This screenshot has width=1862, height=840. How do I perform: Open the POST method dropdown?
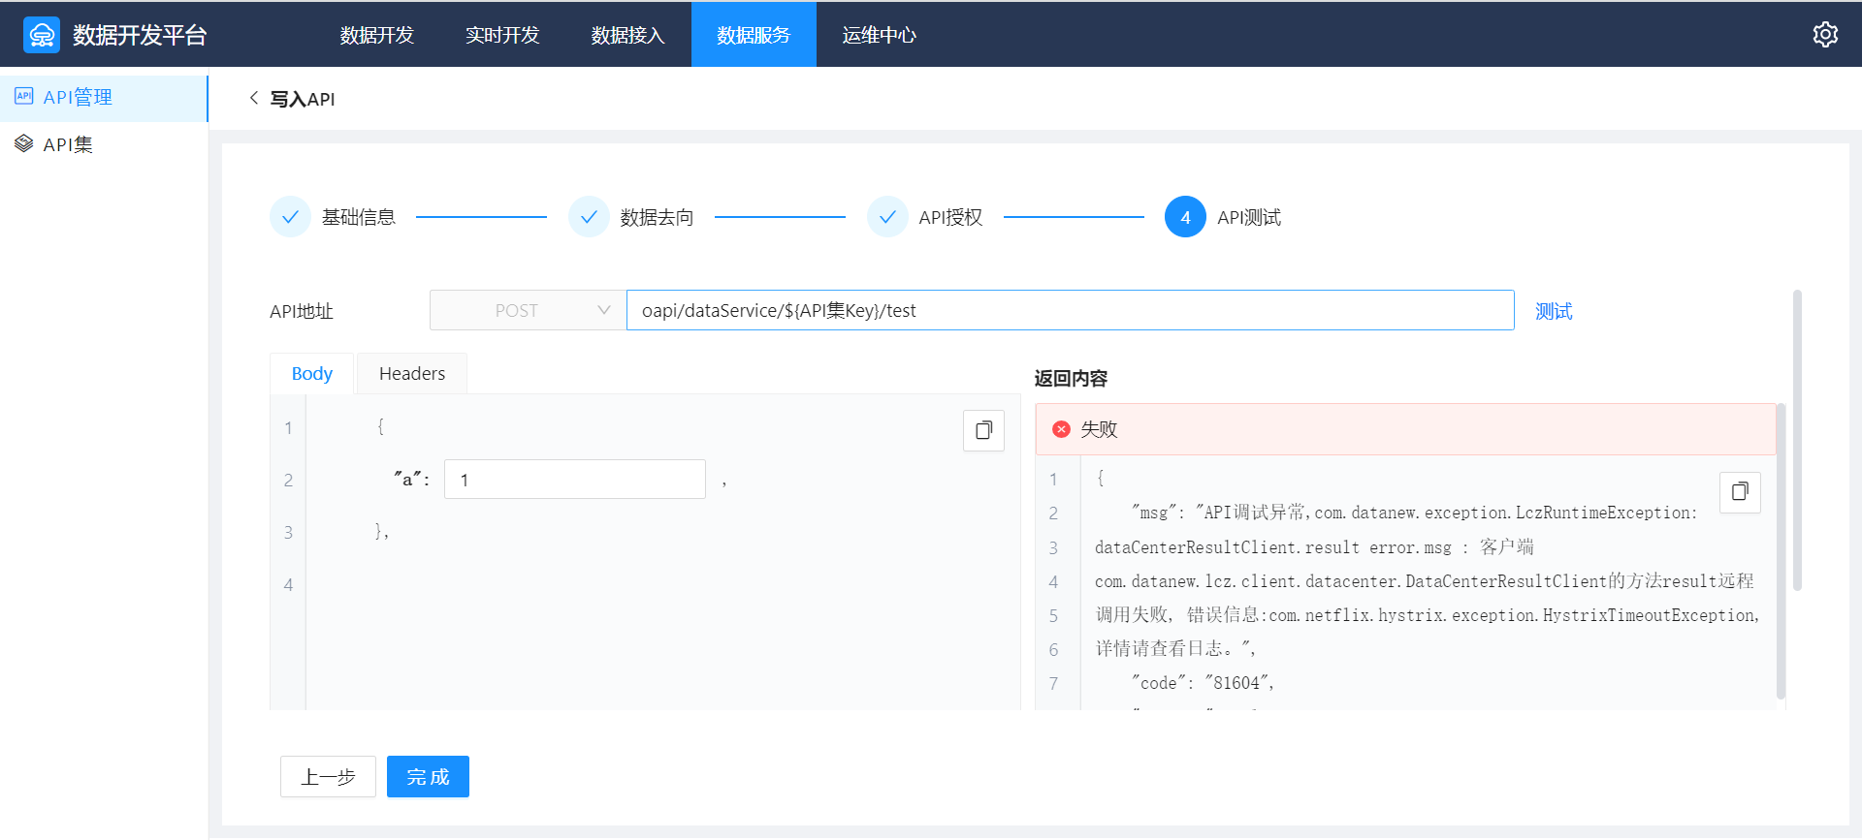(x=528, y=310)
